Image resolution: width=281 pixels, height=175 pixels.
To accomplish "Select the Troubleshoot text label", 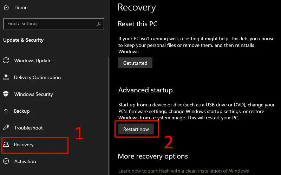I will (28, 128).
